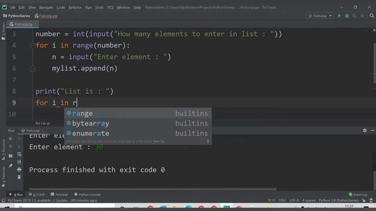Open the Python Console tab

[88, 195]
